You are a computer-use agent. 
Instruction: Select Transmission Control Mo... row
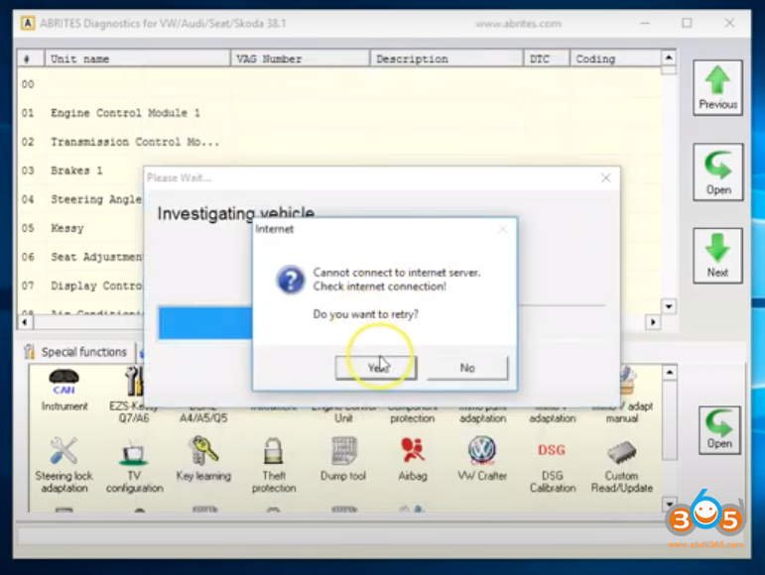pos(339,142)
